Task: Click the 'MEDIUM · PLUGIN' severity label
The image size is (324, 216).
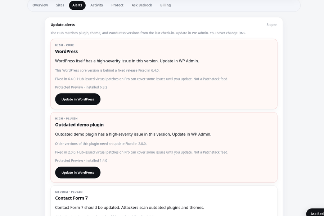Action: 69,192
